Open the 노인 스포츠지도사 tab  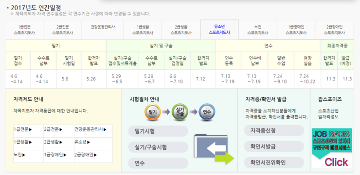click(258, 30)
